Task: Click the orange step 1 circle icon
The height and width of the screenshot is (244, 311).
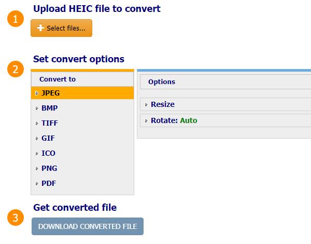Action: click(16, 19)
